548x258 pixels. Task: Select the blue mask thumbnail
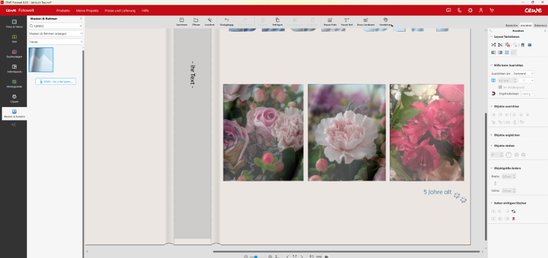pos(41,60)
